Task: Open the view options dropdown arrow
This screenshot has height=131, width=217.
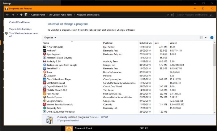Action: 206,38
